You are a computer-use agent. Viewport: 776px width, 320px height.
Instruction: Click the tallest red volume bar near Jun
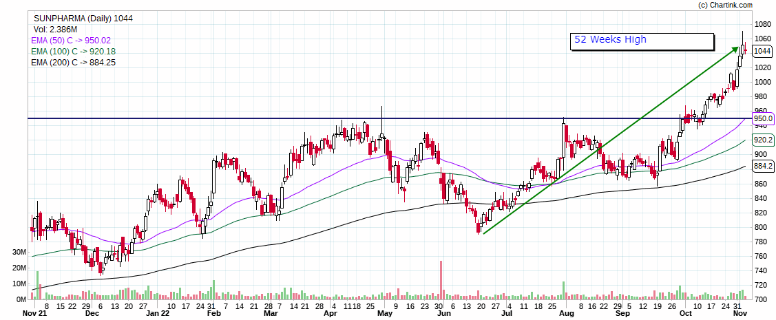click(441, 280)
